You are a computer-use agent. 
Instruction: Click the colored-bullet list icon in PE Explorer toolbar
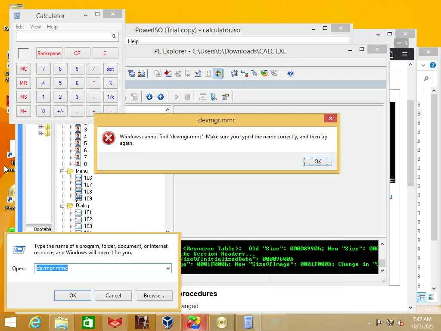click(x=141, y=73)
